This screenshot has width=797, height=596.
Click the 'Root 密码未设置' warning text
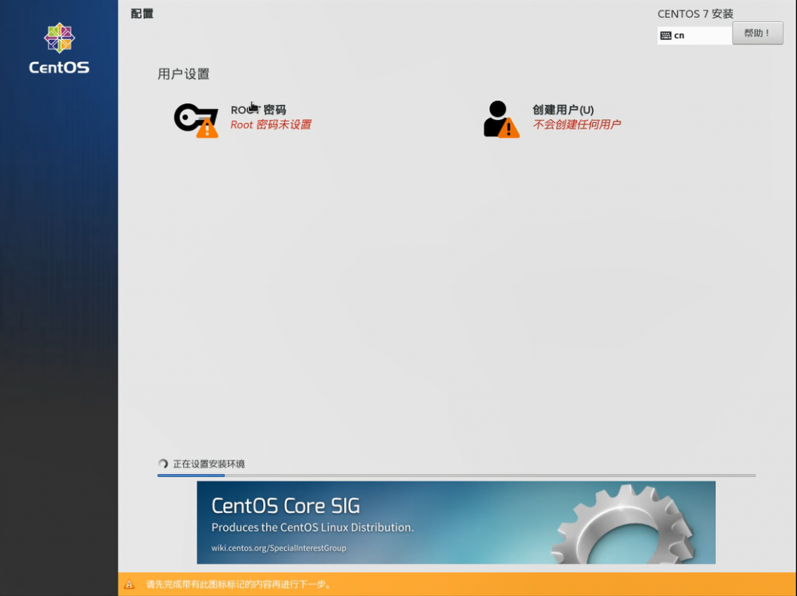pyautogui.click(x=271, y=124)
